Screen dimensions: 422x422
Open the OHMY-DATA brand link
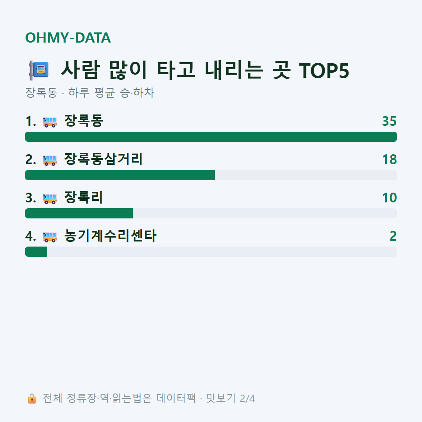click(x=68, y=38)
